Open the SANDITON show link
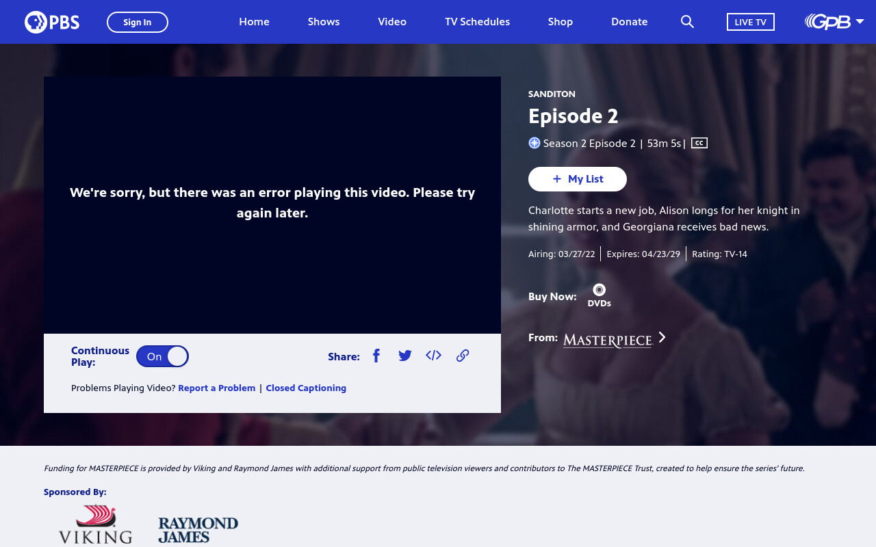876x547 pixels. click(552, 94)
